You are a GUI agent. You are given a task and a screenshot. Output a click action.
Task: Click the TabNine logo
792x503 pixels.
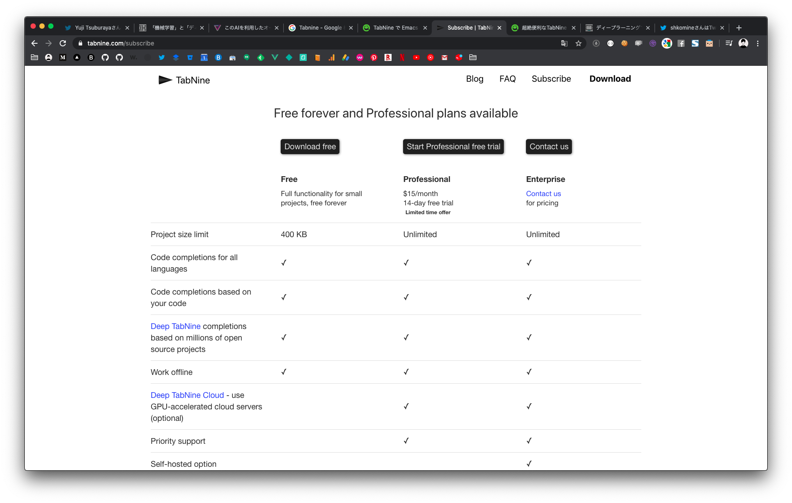pyautogui.click(x=184, y=80)
